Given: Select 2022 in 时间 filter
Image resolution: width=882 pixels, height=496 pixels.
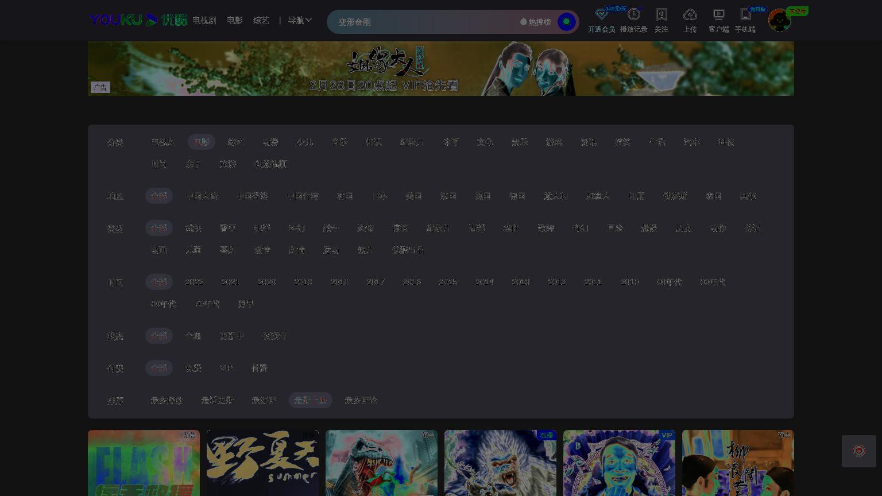Looking at the screenshot, I should 194,282.
